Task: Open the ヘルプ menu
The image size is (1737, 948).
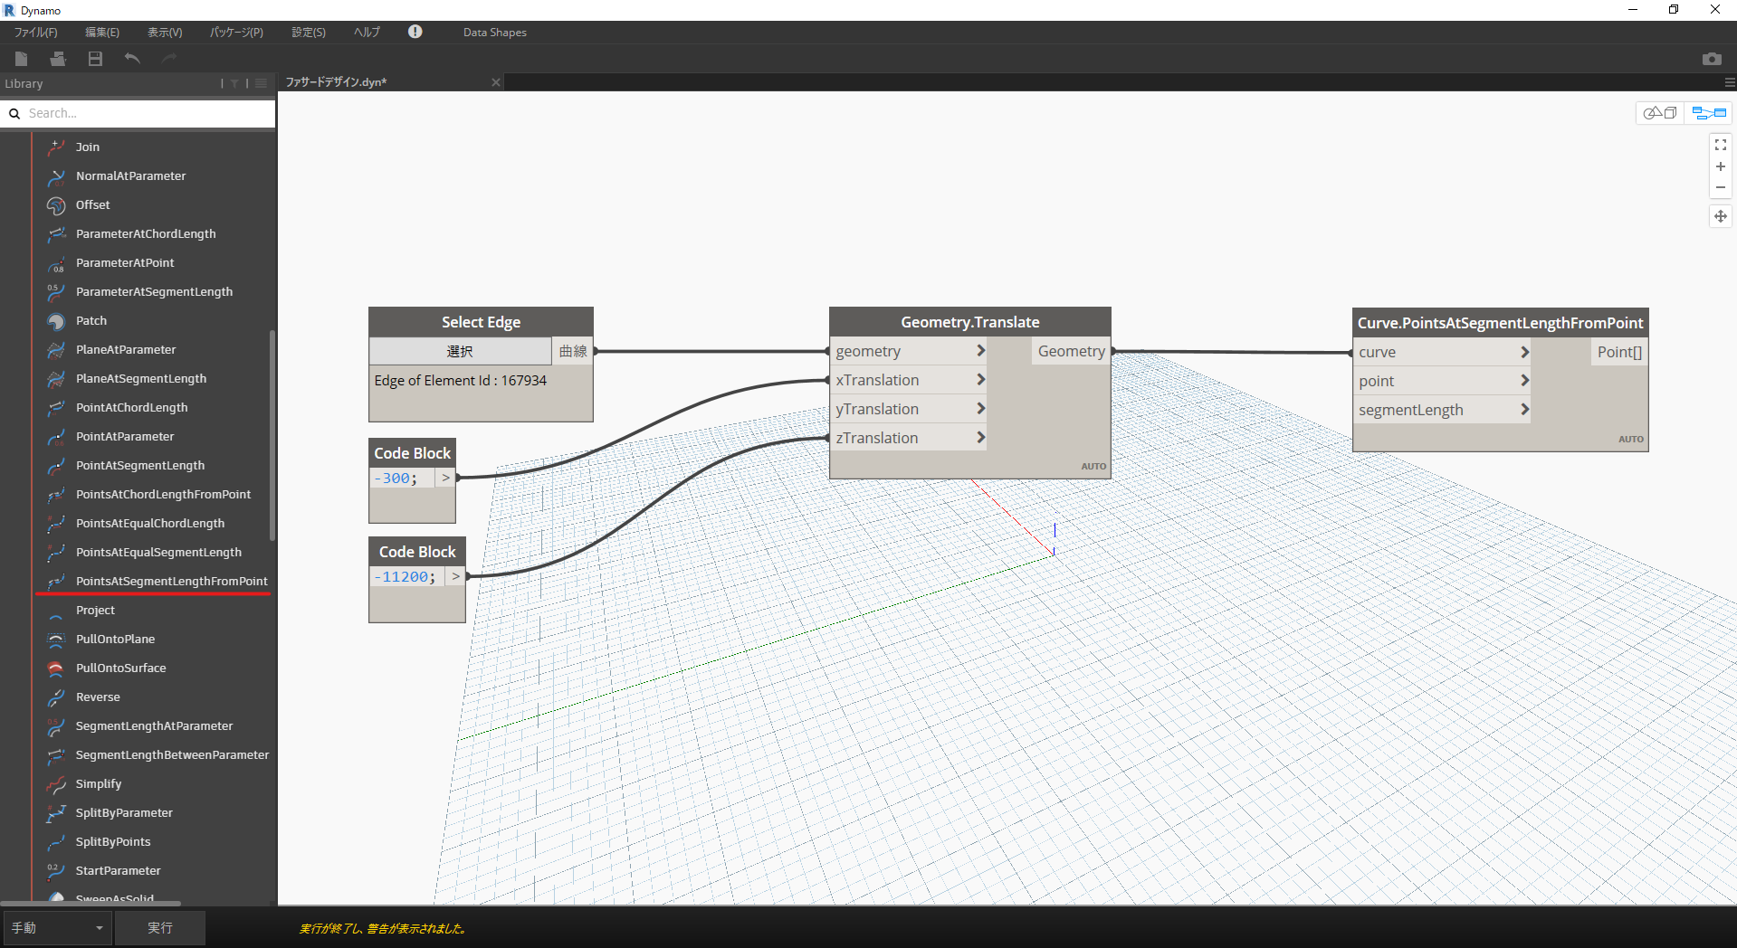Action: (x=367, y=33)
